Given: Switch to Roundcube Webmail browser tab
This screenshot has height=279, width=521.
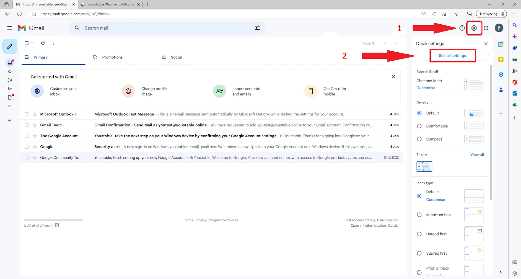Looking at the screenshot, I should pyautogui.click(x=110, y=4).
